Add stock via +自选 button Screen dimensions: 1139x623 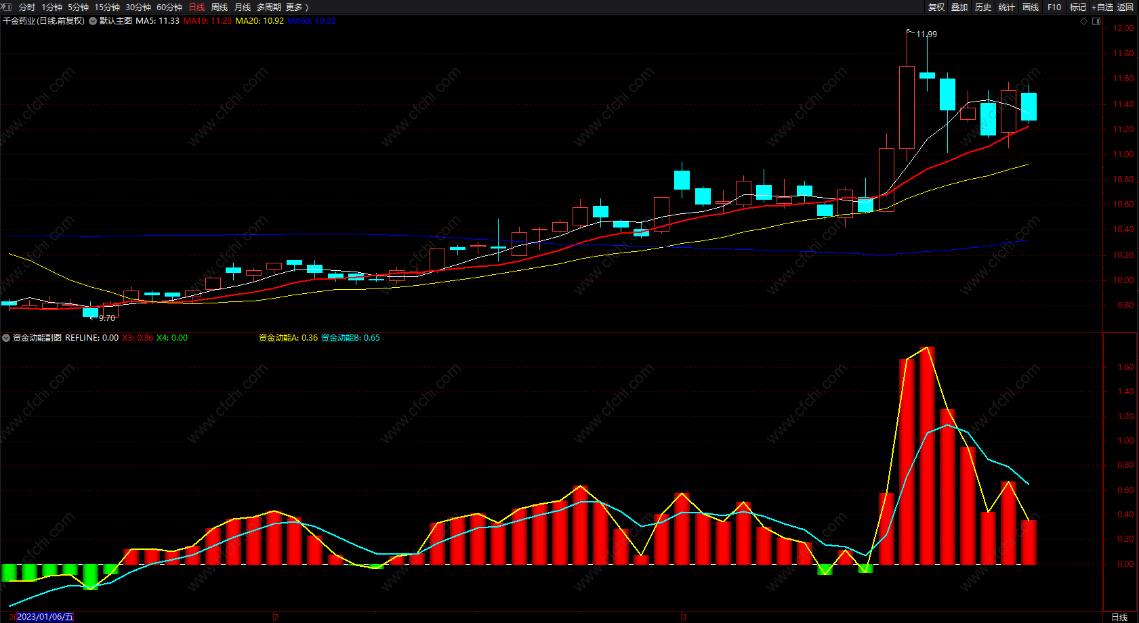(x=1102, y=7)
